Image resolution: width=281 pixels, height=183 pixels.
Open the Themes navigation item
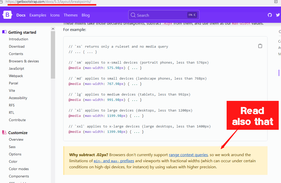(71, 15)
